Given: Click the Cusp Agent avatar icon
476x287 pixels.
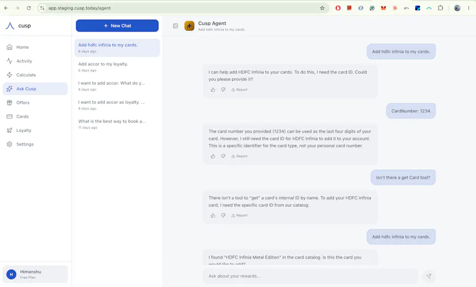Looking at the screenshot, I should pos(189,26).
